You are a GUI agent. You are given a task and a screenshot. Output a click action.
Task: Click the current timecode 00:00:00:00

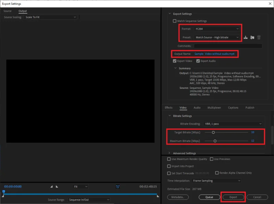(x=13, y=187)
